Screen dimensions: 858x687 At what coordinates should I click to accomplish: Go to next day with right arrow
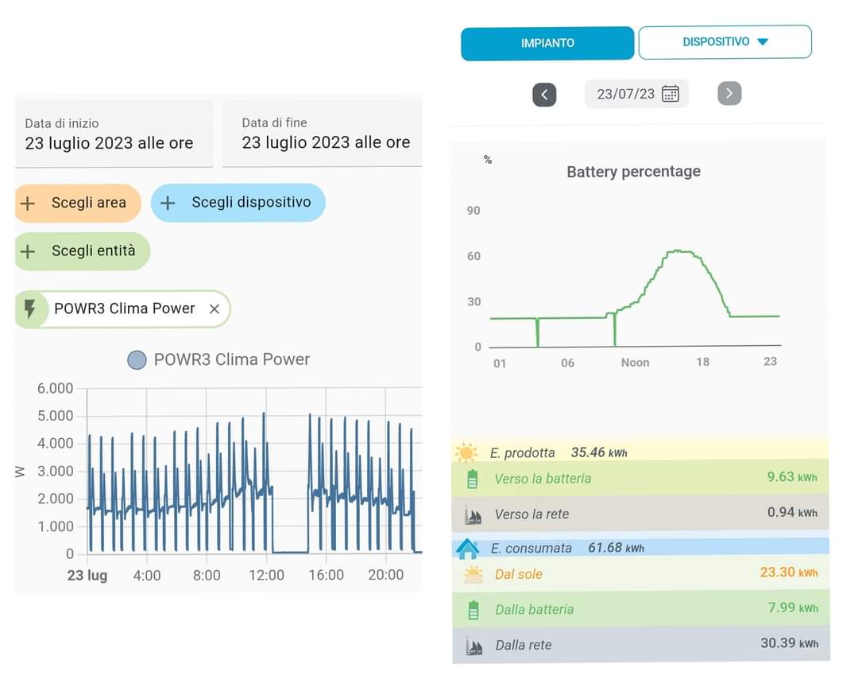[729, 93]
